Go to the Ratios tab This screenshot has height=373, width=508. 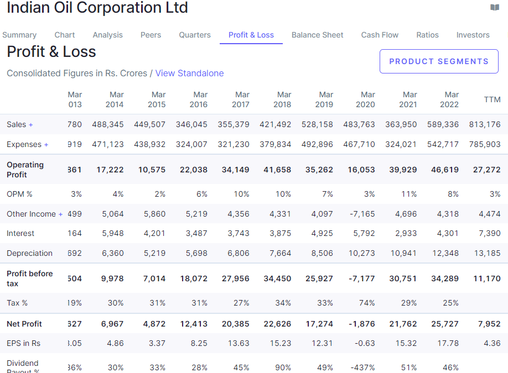click(427, 35)
